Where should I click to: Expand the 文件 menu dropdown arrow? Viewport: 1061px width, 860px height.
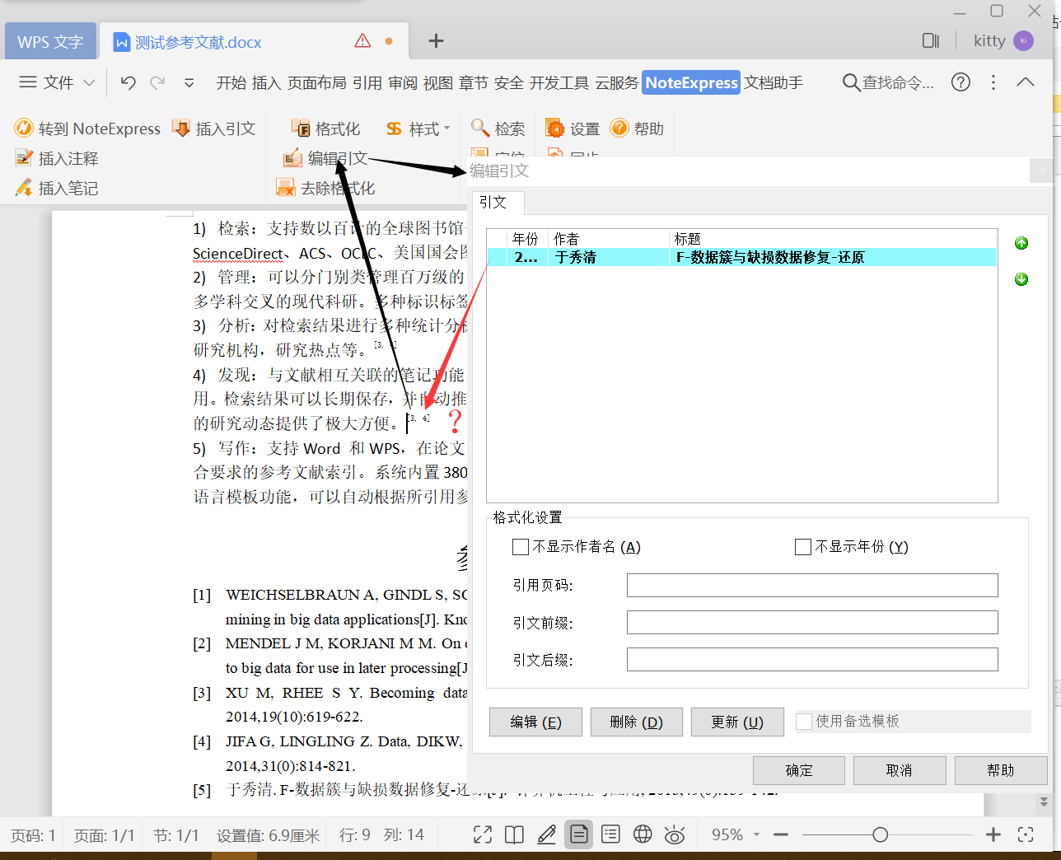coord(90,82)
